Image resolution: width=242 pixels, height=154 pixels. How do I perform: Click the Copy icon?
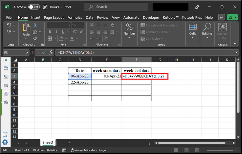[x=35, y=32]
